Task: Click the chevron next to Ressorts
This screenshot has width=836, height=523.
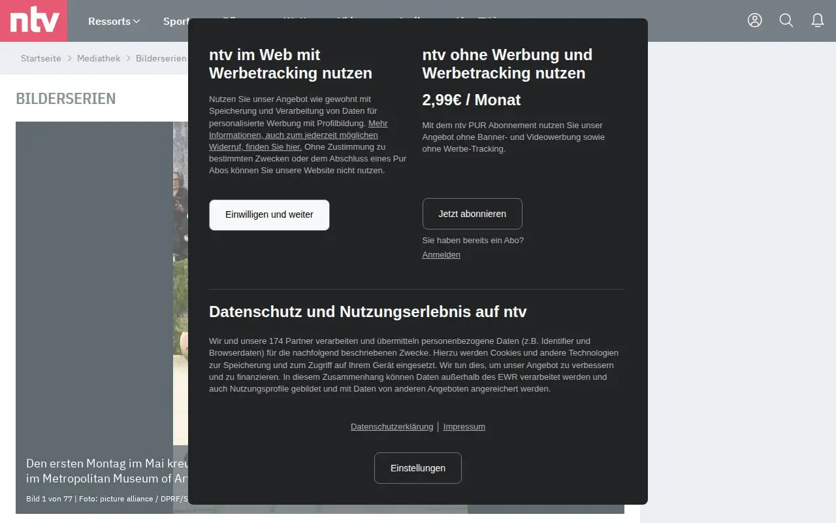Action: pos(137,21)
